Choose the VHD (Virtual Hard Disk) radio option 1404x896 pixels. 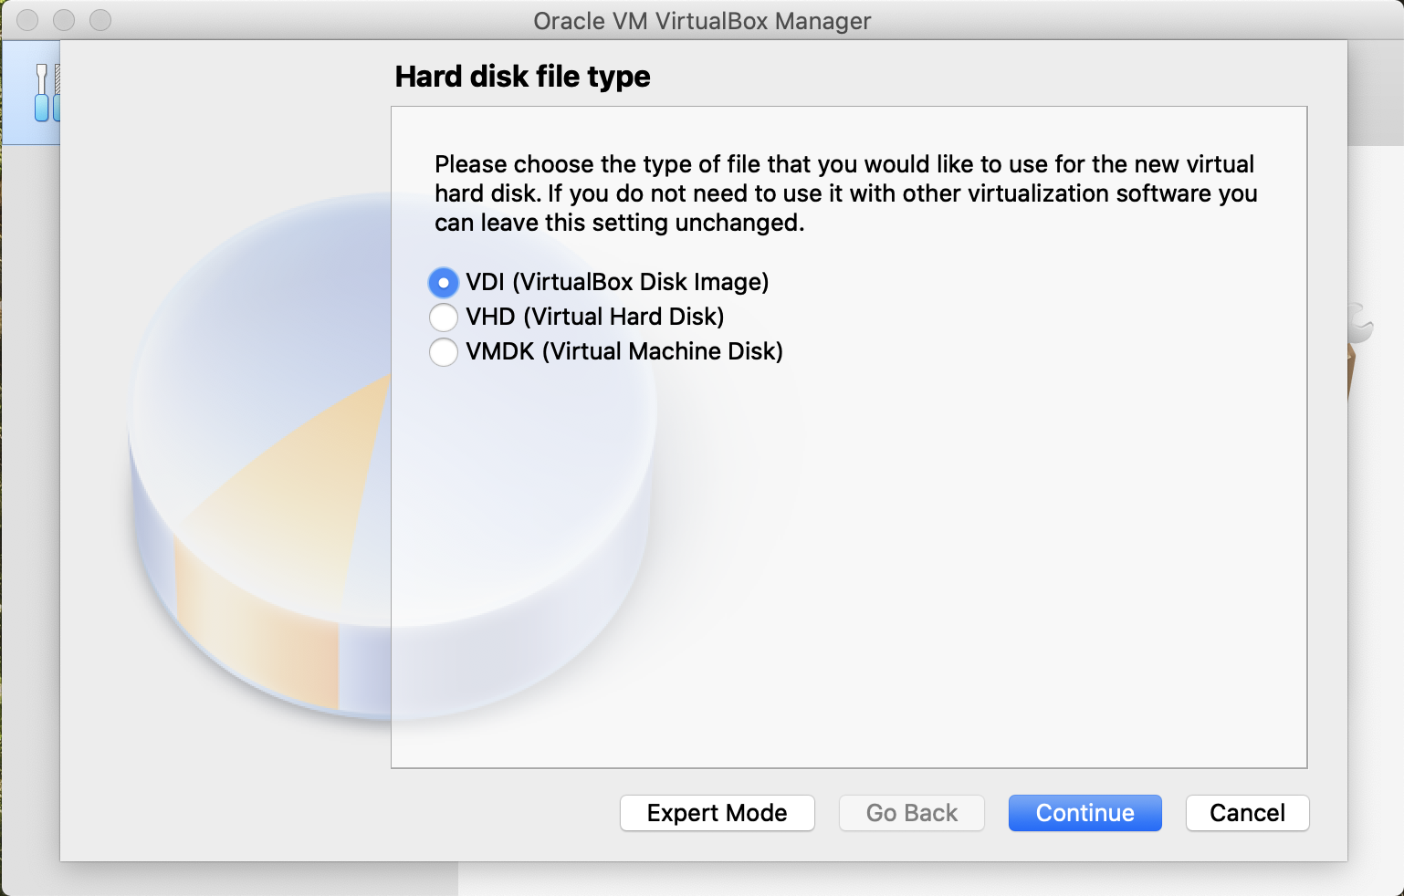click(444, 318)
